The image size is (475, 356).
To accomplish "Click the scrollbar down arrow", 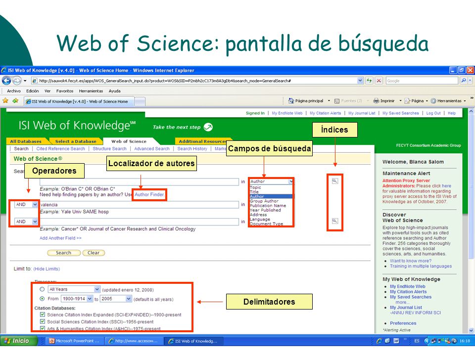I will pyautogui.click(x=471, y=331).
